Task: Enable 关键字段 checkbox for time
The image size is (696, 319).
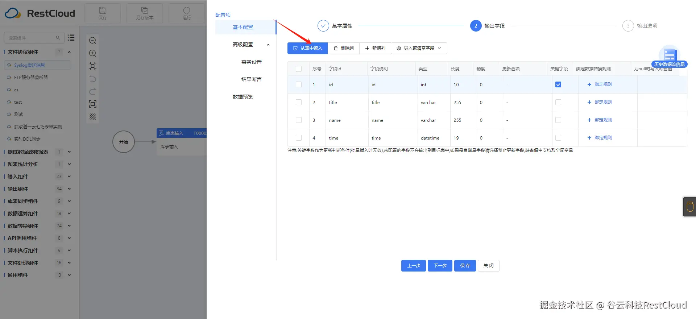Action: click(x=558, y=138)
